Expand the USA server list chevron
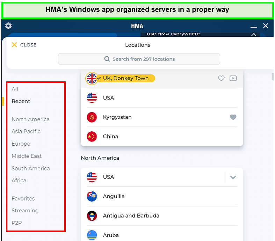The image size is (275, 241). (x=233, y=177)
